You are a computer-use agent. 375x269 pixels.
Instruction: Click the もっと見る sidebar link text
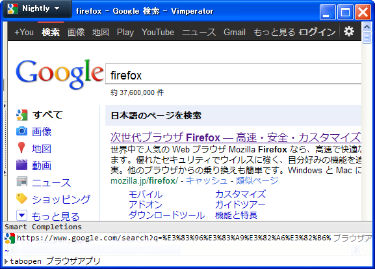tap(55, 216)
